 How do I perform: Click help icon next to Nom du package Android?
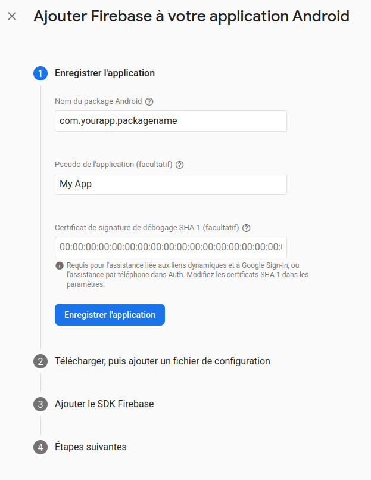click(x=149, y=101)
